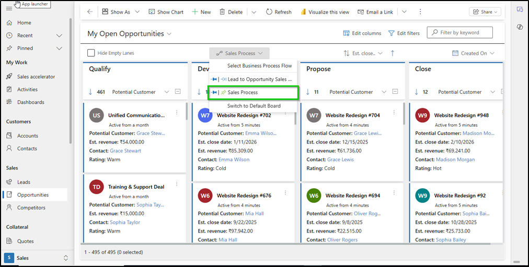The height and width of the screenshot is (267, 529).
Task: Click the ascending sort arrow icon
Action: pos(393,53)
